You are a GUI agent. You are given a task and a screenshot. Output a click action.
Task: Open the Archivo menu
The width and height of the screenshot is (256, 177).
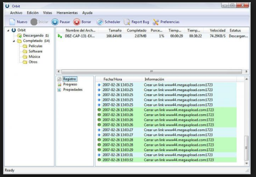tap(16, 13)
